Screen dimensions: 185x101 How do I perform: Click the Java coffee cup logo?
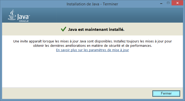click(x=12, y=15)
